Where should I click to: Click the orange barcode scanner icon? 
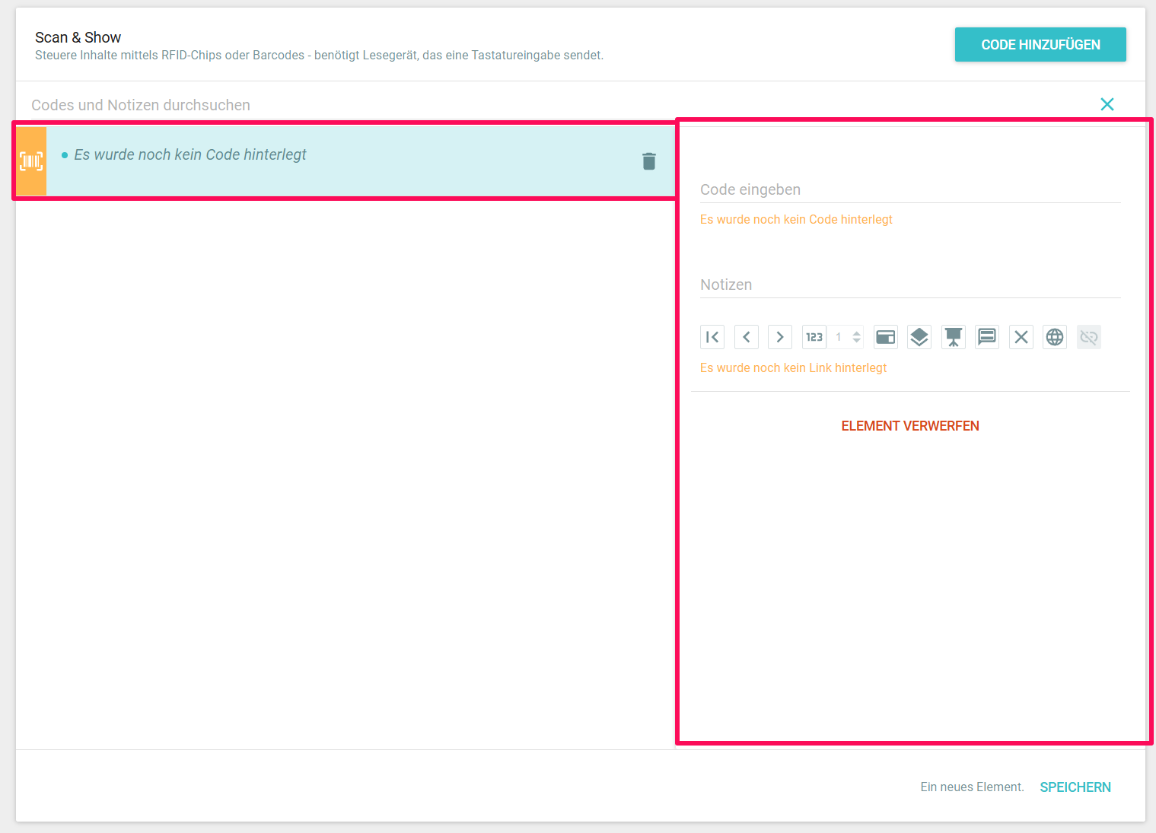[31, 161]
